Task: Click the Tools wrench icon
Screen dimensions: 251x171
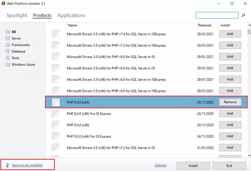Action: pyautogui.click(x=8, y=58)
